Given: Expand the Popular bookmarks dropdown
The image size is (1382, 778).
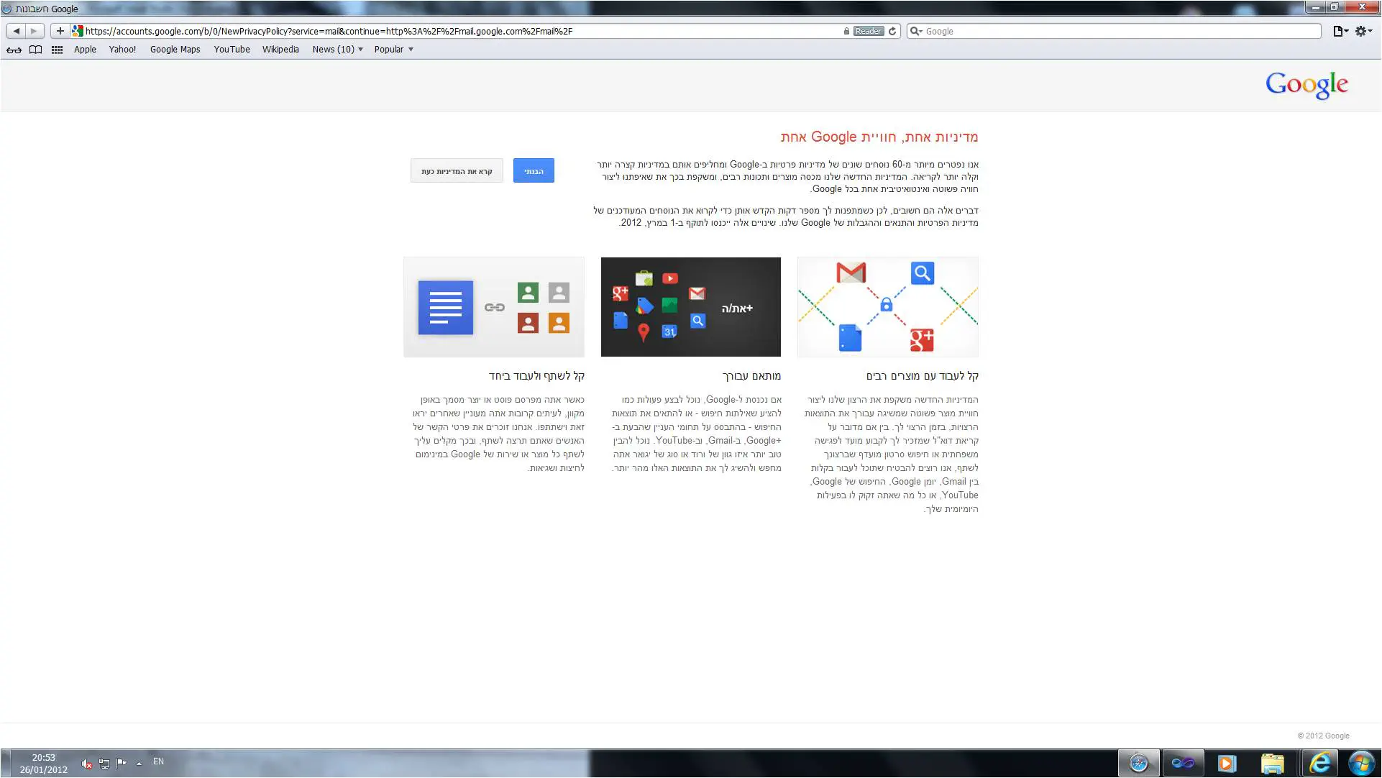Looking at the screenshot, I should [393, 50].
